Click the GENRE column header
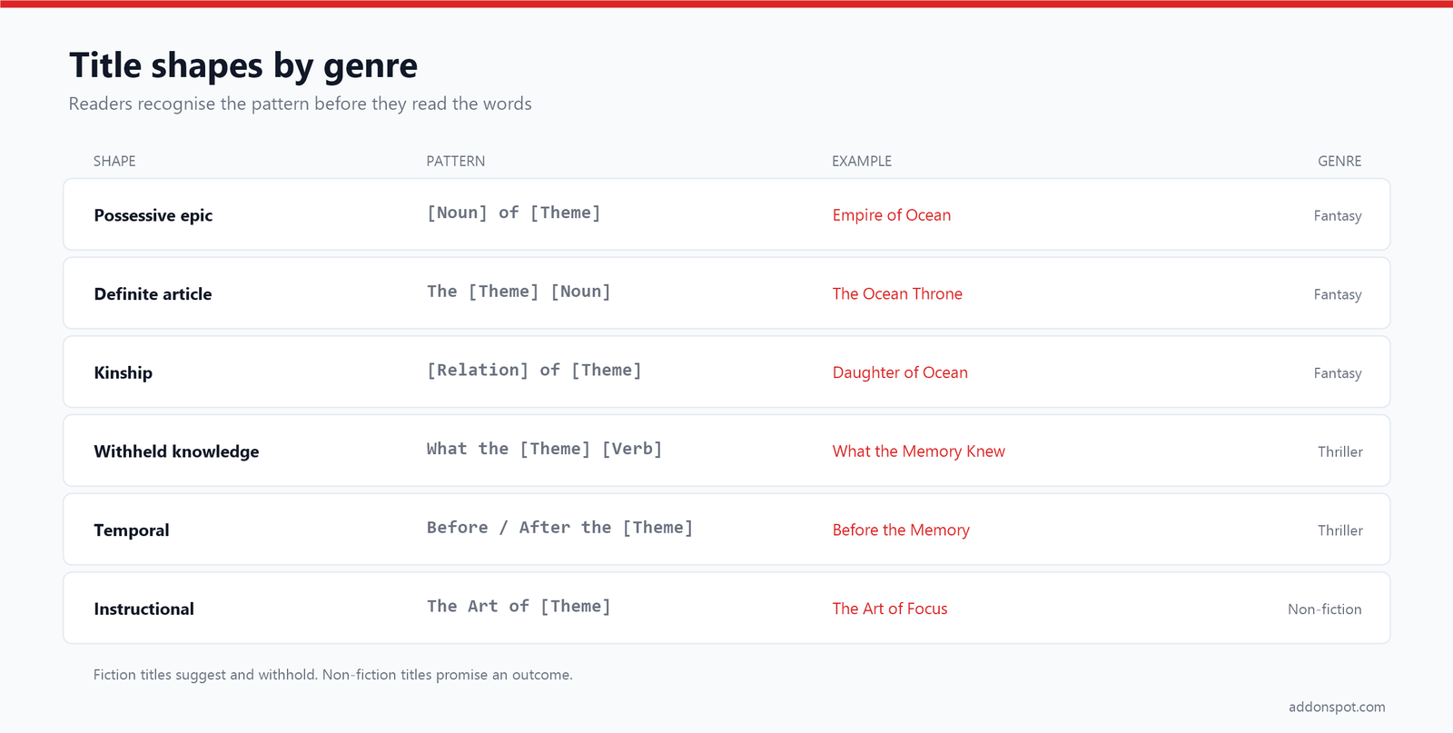The height and width of the screenshot is (733, 1453). tap(1339, 161)
